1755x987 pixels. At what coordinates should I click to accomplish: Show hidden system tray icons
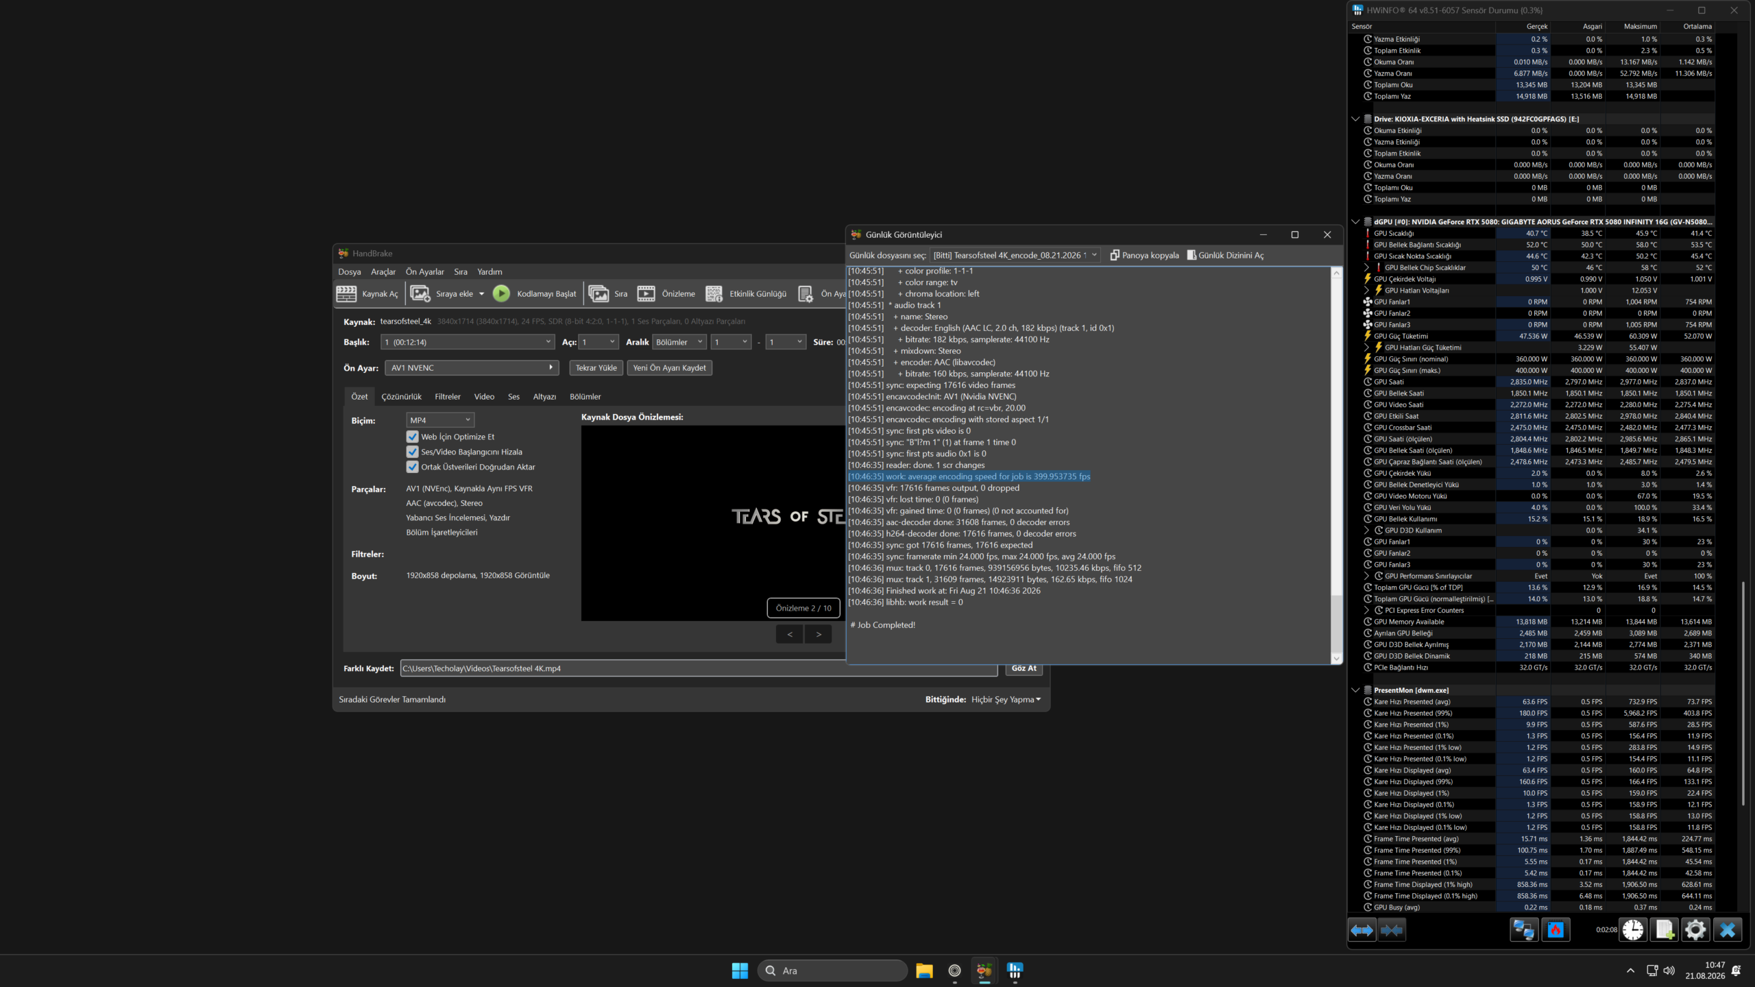(x=1630, y=971)
